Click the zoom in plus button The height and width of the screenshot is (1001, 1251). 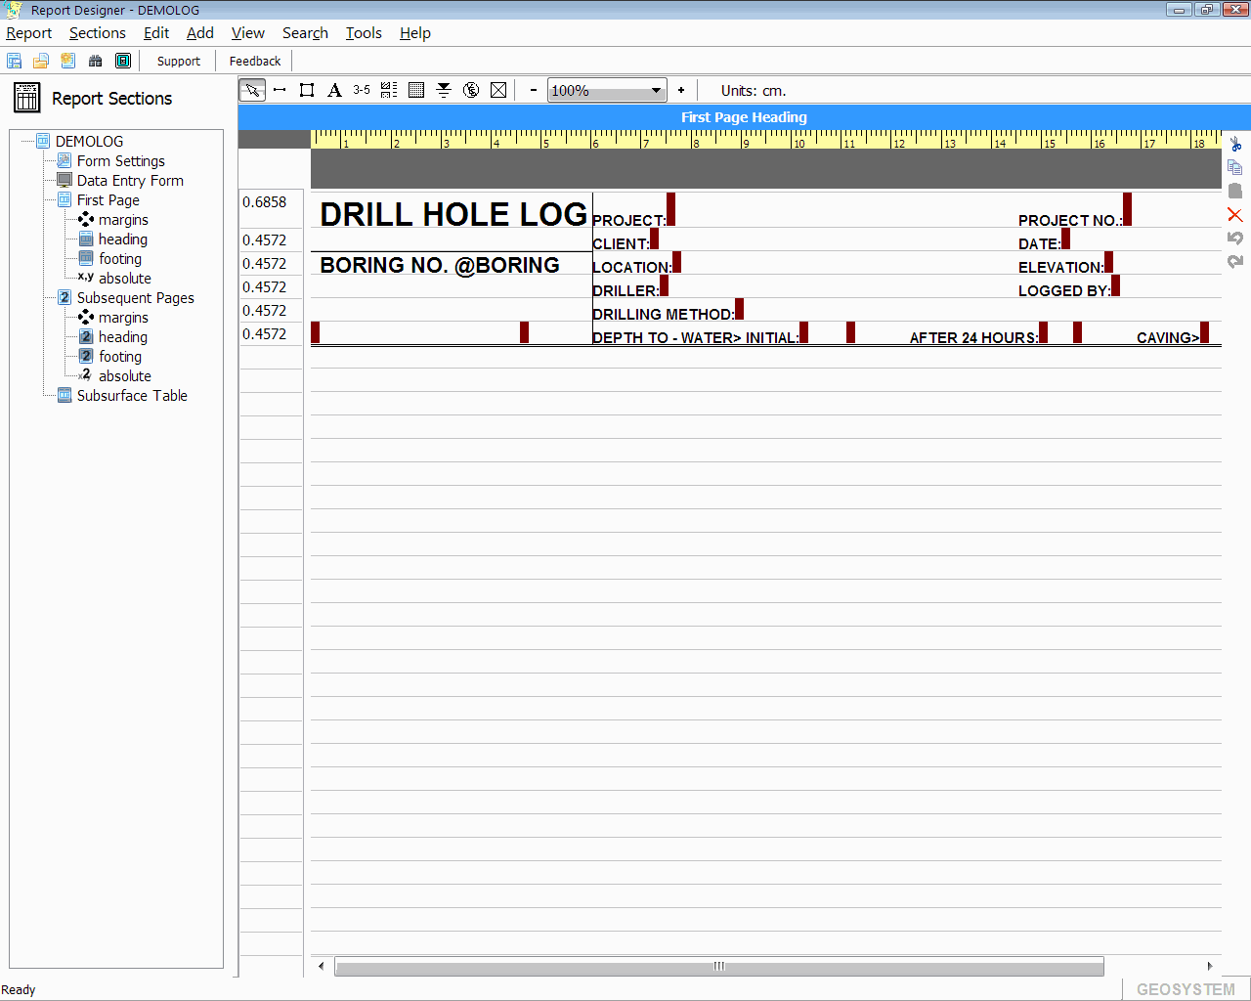[681, 90]
